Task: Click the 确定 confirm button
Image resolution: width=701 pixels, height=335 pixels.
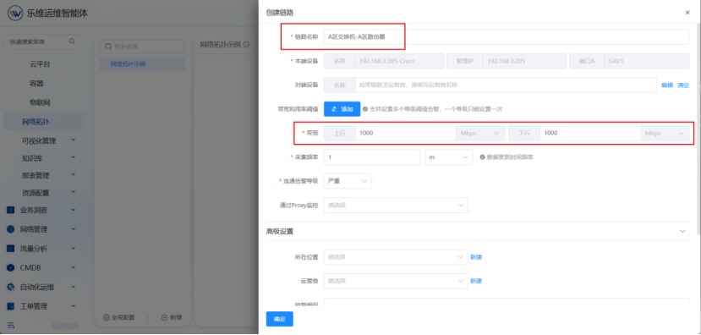Action: (279, 319)
